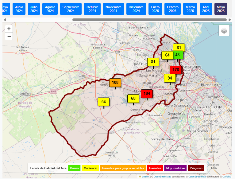
Task: Switch to Septiembre 2024 tab
Action: click(71, 9)
